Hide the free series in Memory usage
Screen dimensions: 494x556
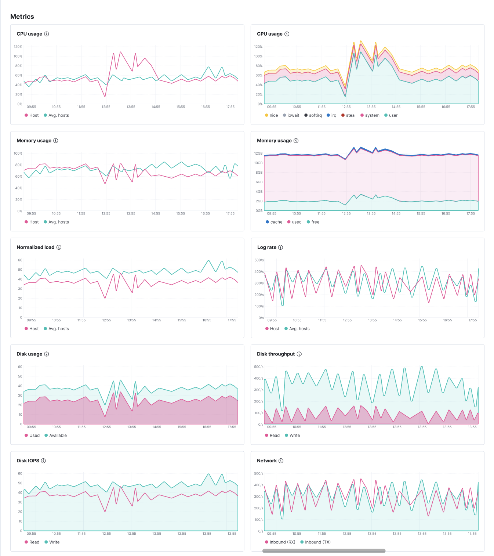click(x=314, y=222)
